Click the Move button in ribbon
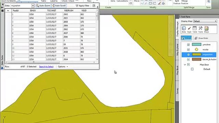 pyautogui.click(x=137, y=1)
